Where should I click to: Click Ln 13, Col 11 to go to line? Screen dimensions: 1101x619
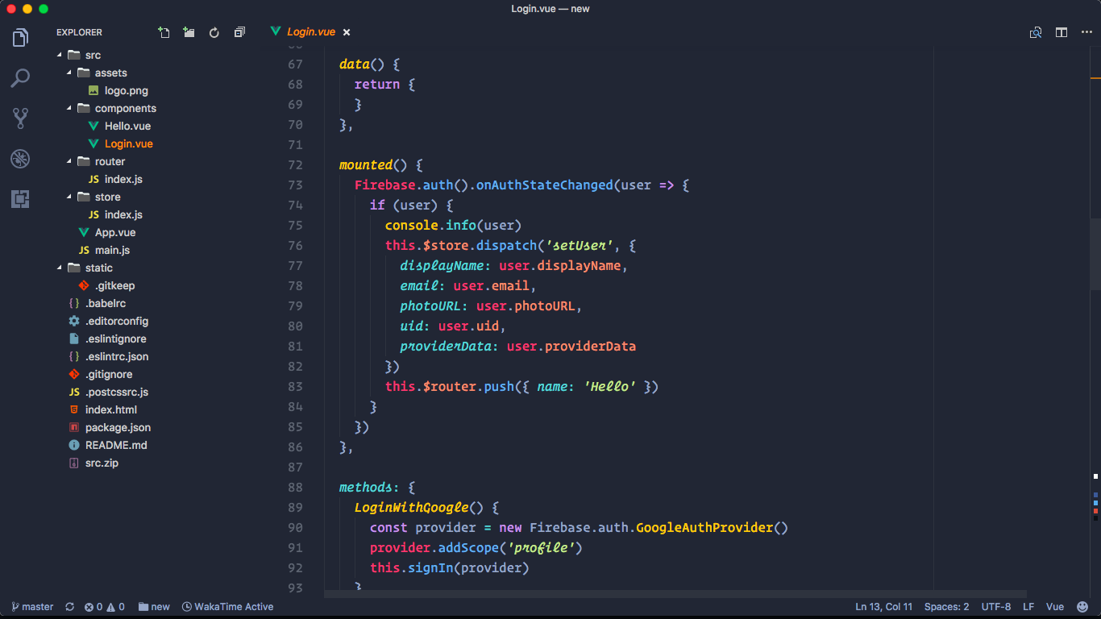(x=884, y=607)
